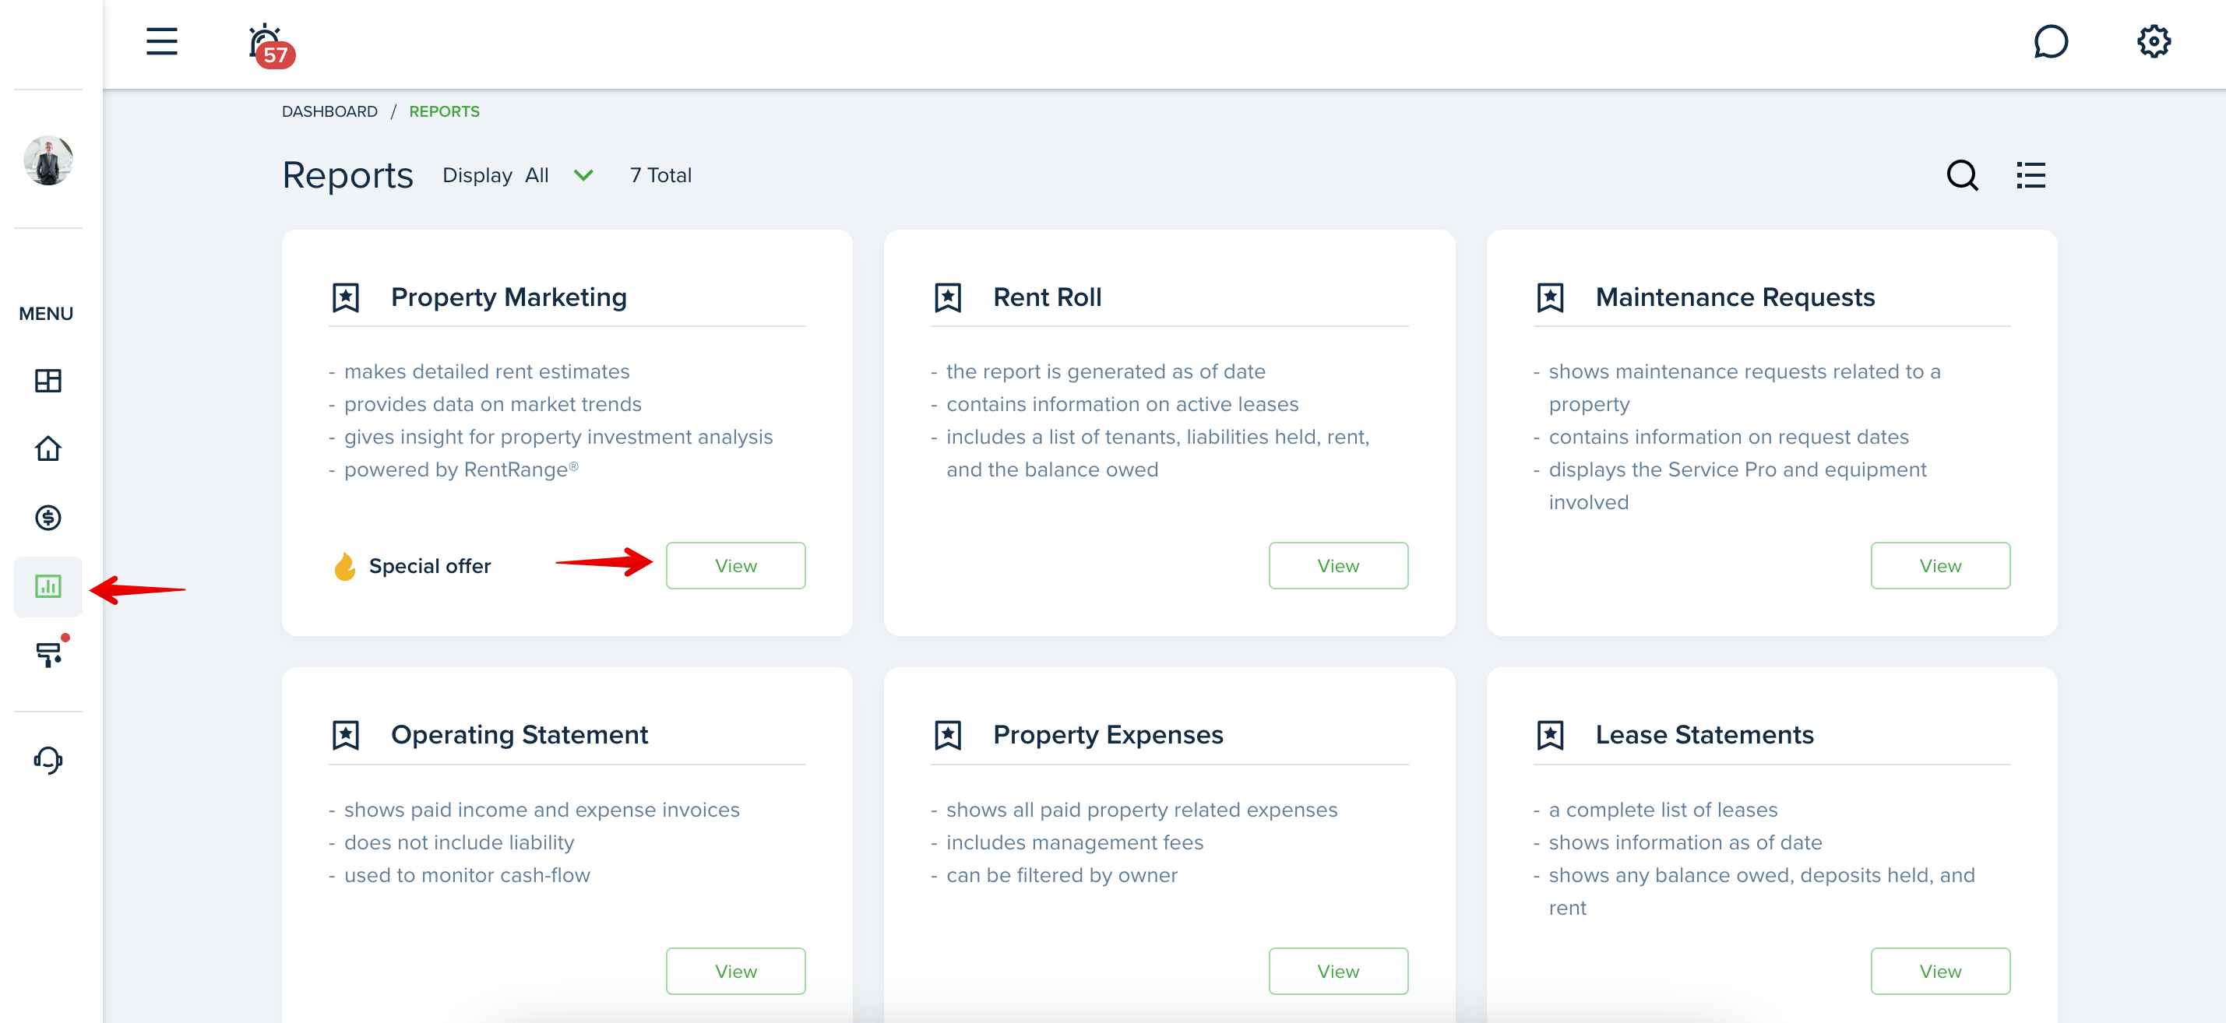Go to DASHBOARD breadcrumb

329,111
